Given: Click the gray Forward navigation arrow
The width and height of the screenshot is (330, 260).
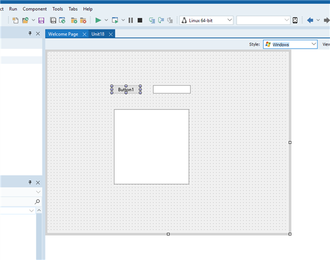Looking at the screenshot, I should [x=327, y=21].
